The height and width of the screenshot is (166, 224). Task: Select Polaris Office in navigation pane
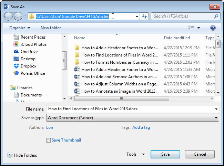(33, 73)
